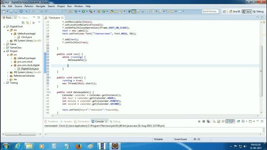The width and height of the screenshot is (267, 150).
Task: Click Remove All Terminated Launches icon
Action: coord(208,121)
